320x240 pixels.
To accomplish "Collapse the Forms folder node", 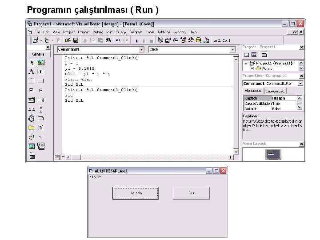I will tap(252, 68).
